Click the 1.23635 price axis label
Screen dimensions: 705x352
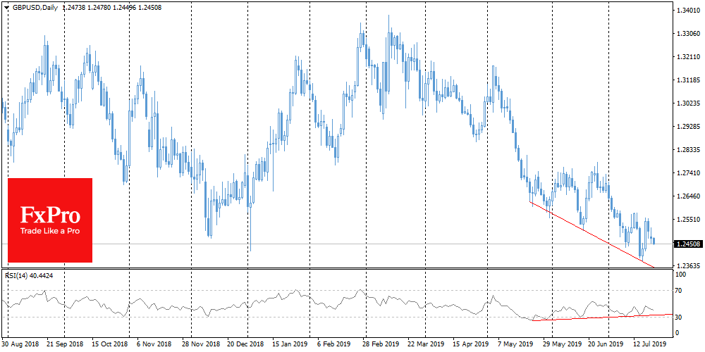[x=686, y=266]
